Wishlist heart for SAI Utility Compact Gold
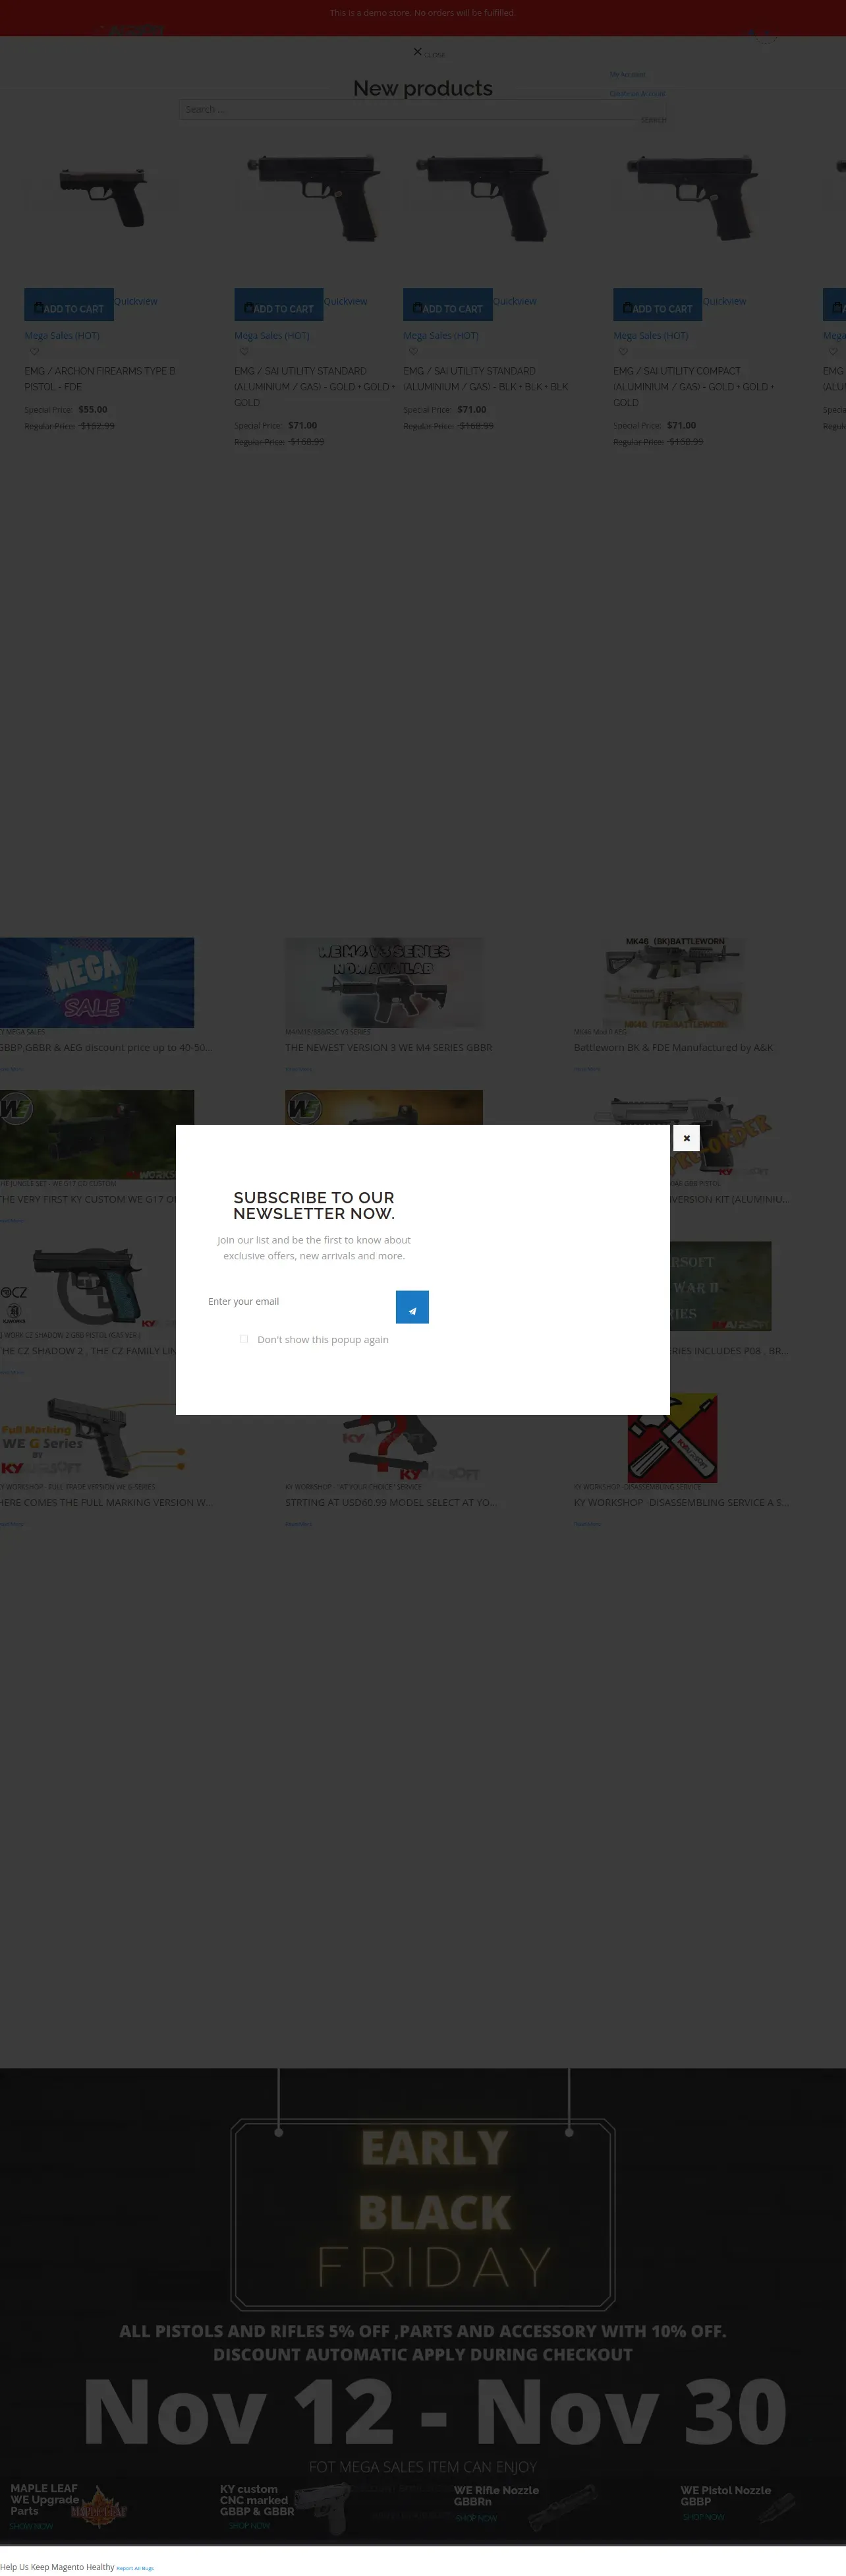This screenshot has height=2576, width=846. click(x=622, y=352)
